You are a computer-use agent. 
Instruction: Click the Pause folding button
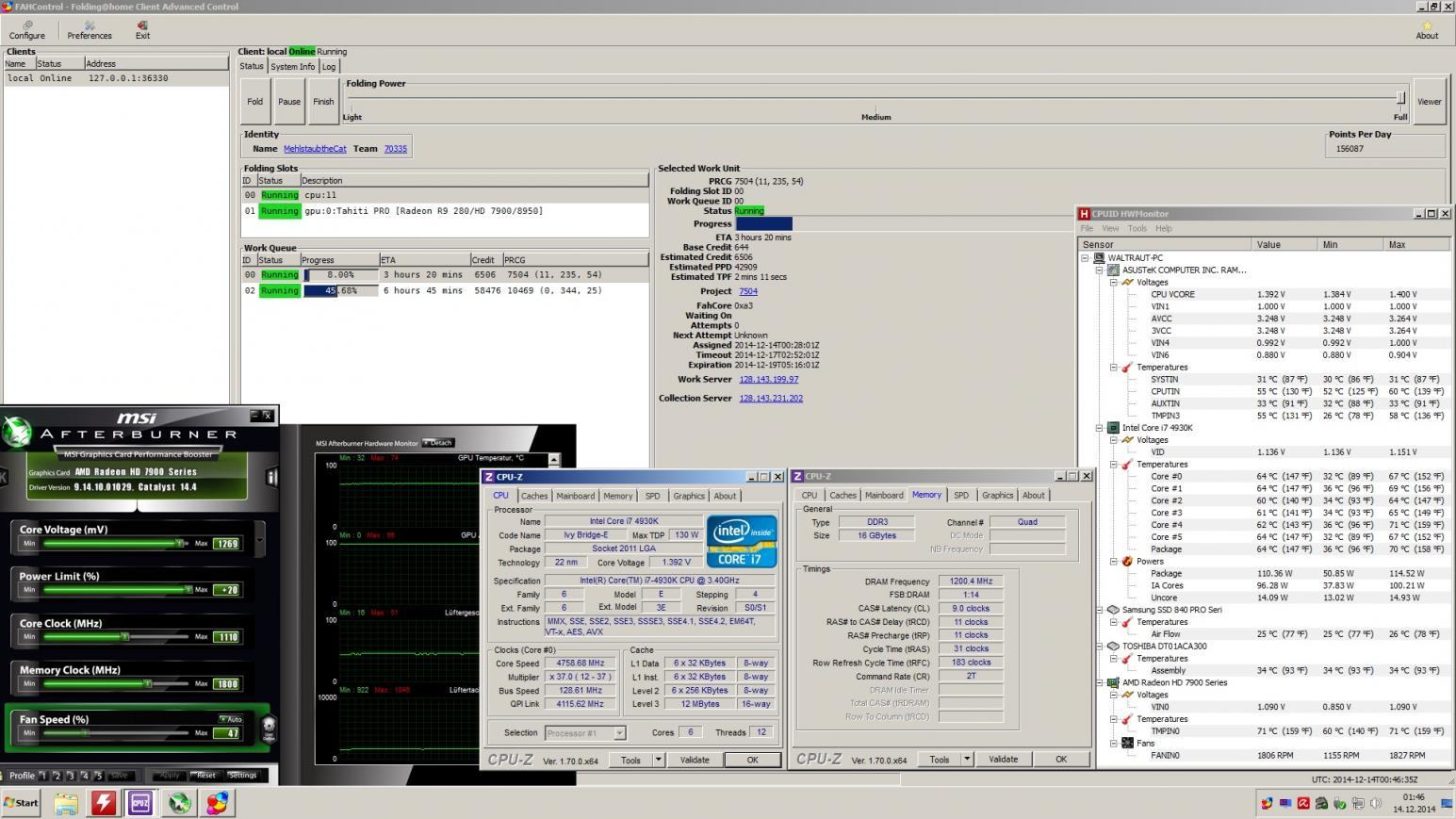[289, 102]
